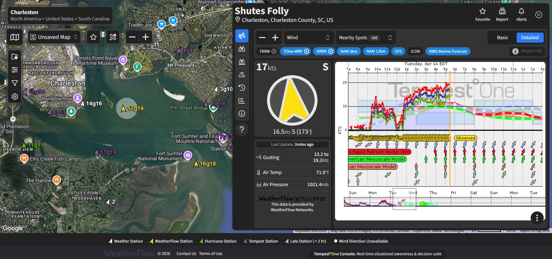Click Fri on the overview timeline
This screenshot has height=259, width=552.
point(453,193)
